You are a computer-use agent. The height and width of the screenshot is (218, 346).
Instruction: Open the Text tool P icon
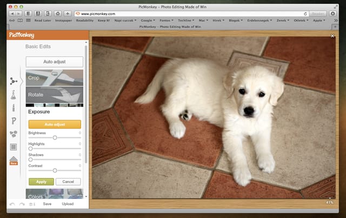[14, 121]
